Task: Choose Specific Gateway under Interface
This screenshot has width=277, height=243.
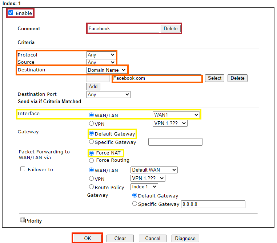Action: (x=91, y=142)
